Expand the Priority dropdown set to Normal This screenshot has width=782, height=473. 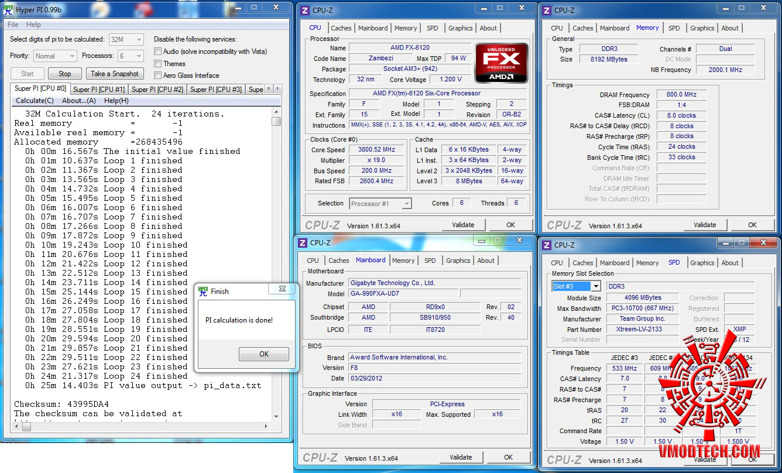tap(55, 56)
